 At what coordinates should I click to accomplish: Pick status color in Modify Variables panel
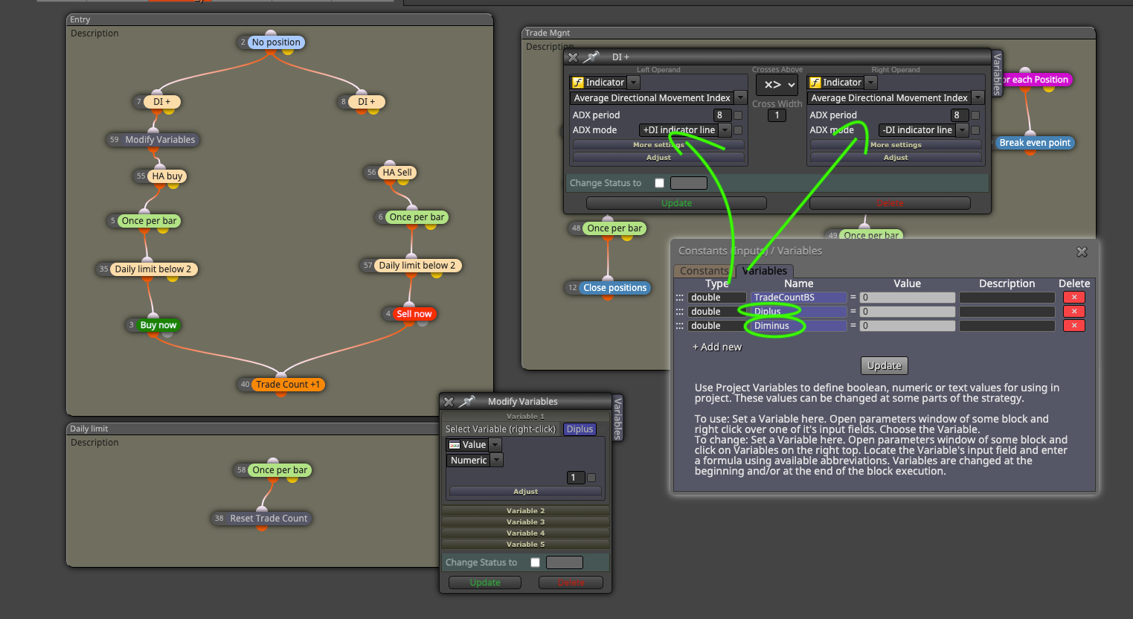click(565, 562)
